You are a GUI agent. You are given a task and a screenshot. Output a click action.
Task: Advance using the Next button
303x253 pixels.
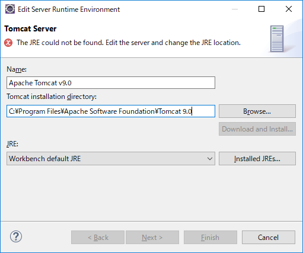tap(152, 237)
